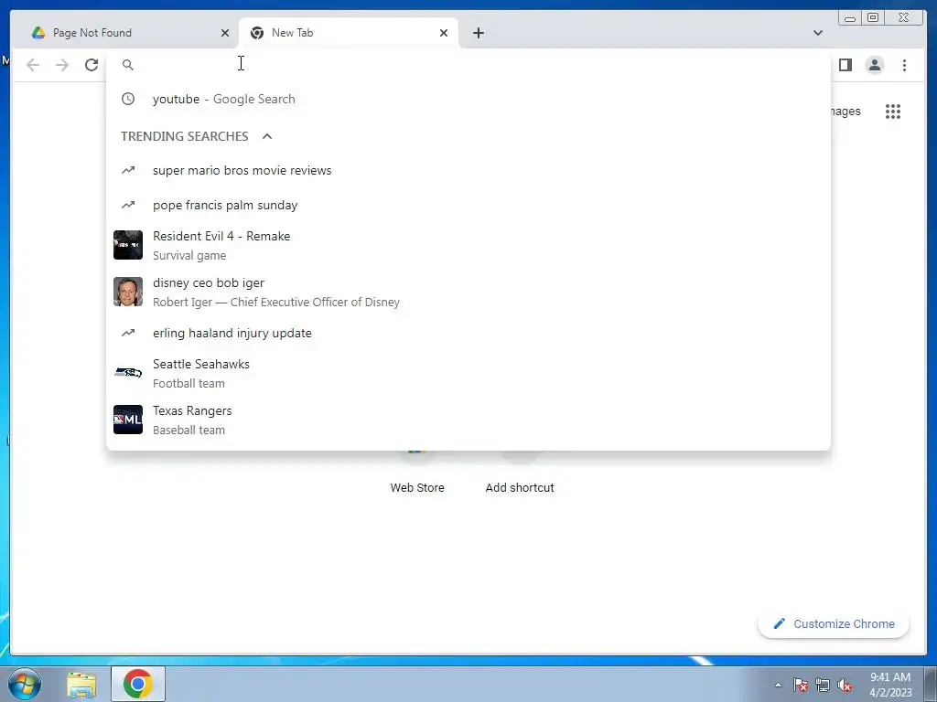Open a new tab with the plus button
Viewport: 937px width, 702px height.
coord(478,33)
